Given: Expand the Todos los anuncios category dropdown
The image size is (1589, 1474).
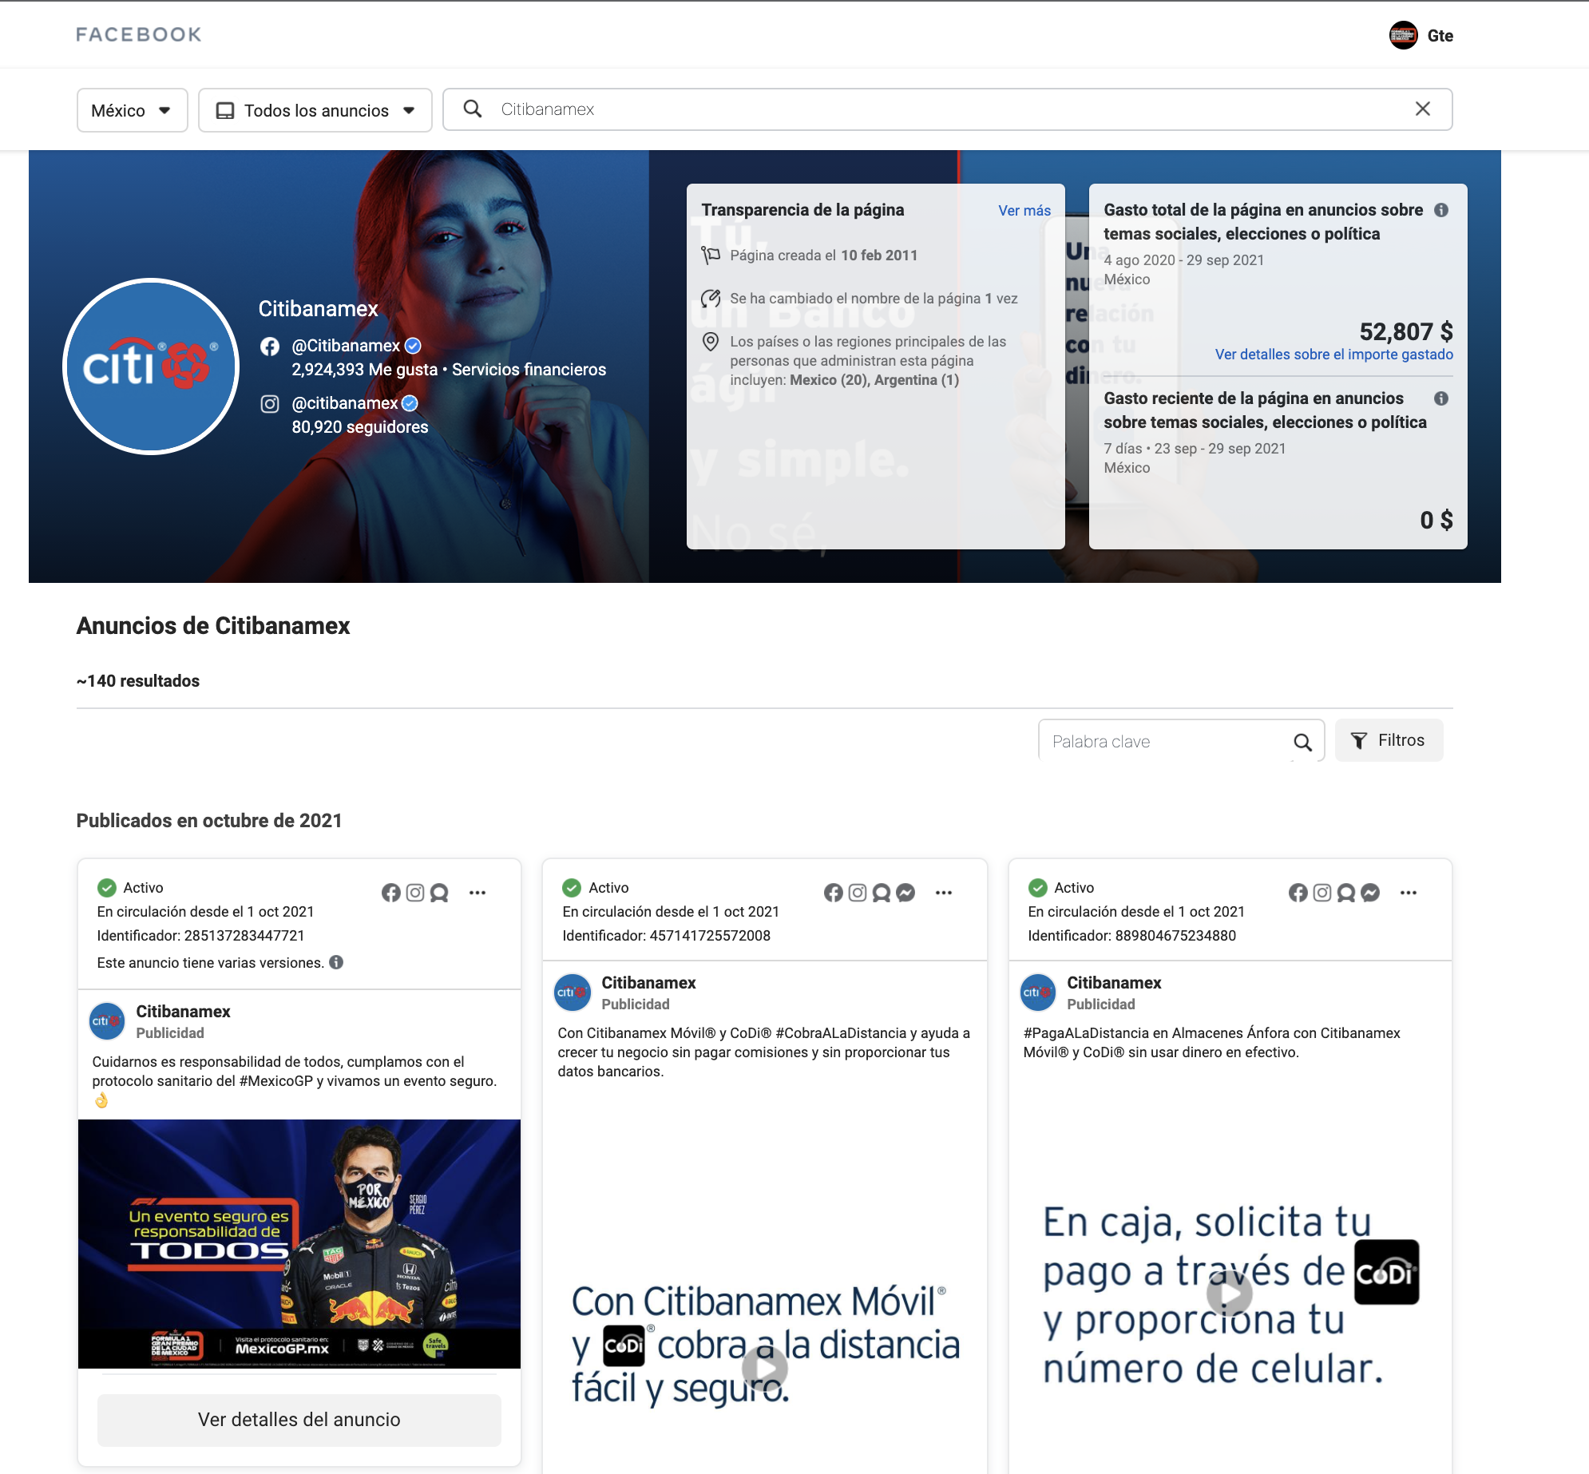Looking at the screenshot, I should (315, 110).
